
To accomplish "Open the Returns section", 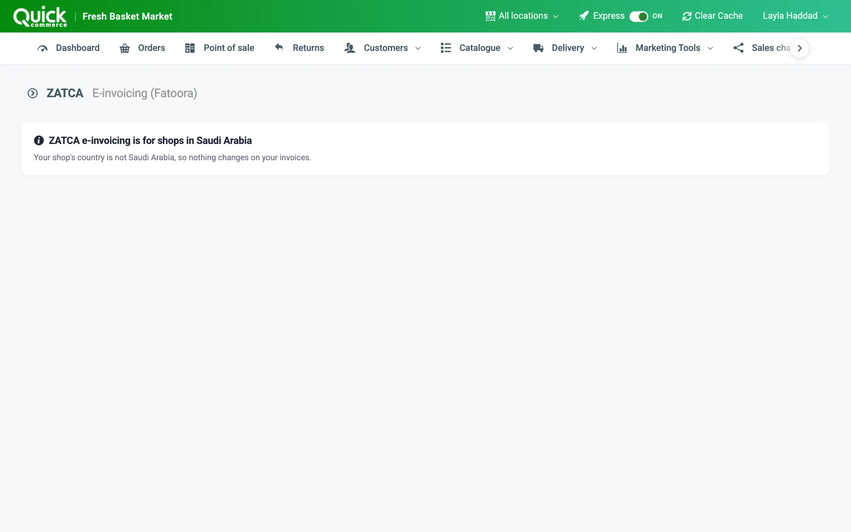I will pos(299,48).
